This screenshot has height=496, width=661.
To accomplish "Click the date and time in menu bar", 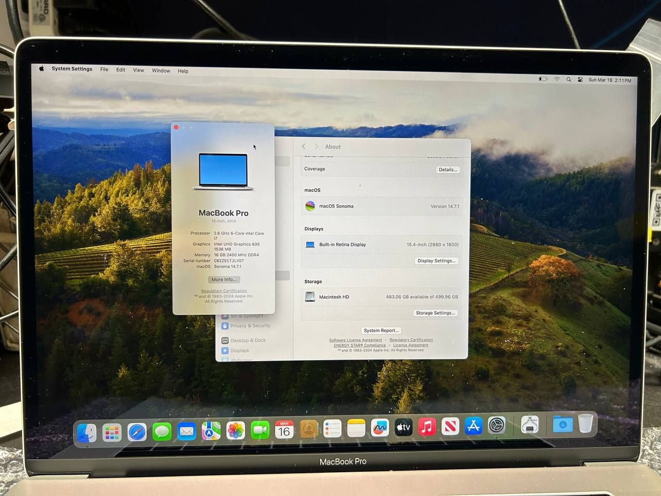I will pos(610,80).
